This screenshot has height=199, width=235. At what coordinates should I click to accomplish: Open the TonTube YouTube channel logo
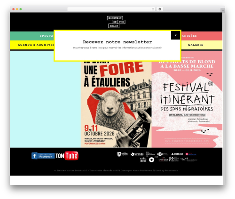click(x=67, y=156)
